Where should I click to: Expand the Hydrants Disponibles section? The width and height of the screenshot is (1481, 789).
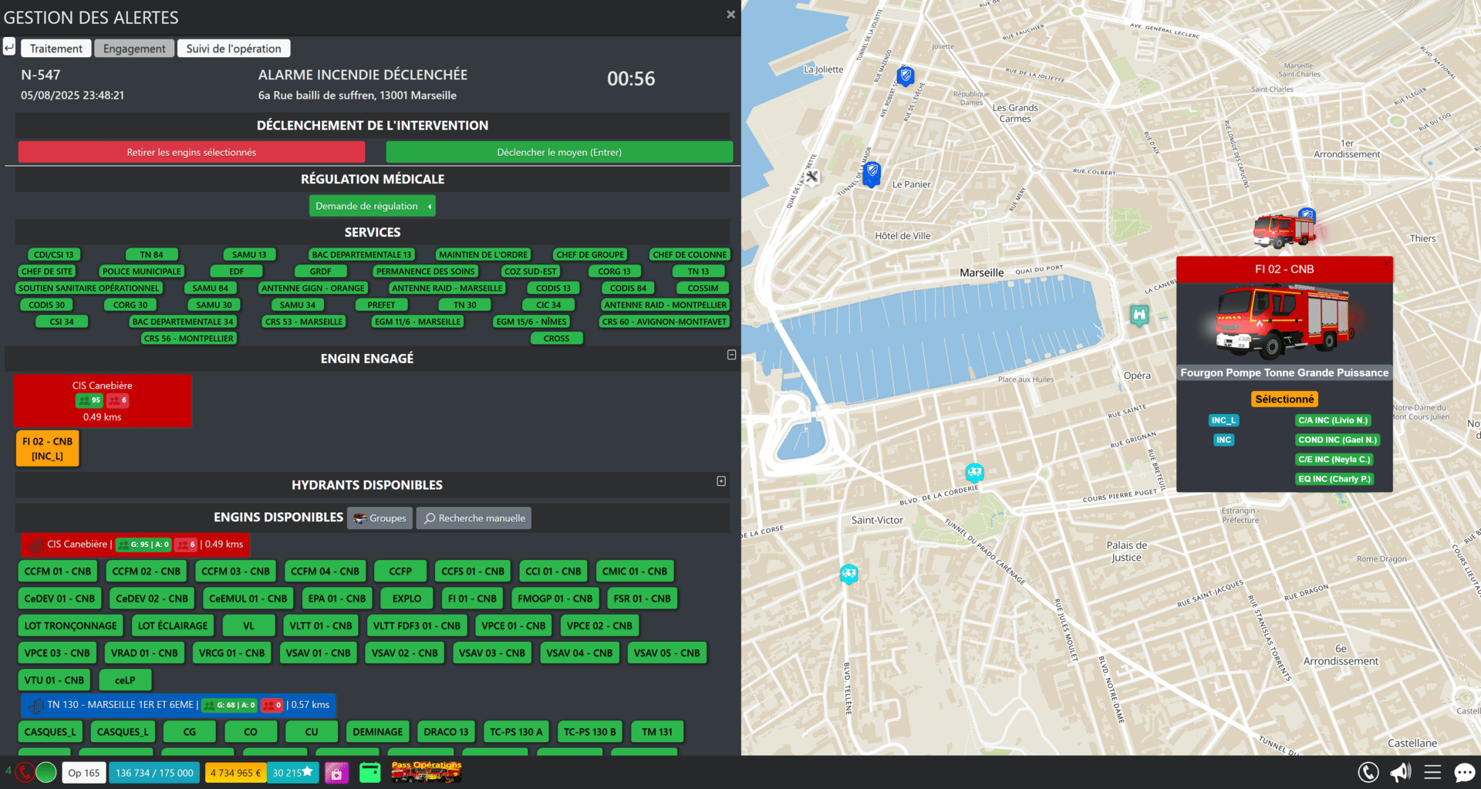click(721, 481)
